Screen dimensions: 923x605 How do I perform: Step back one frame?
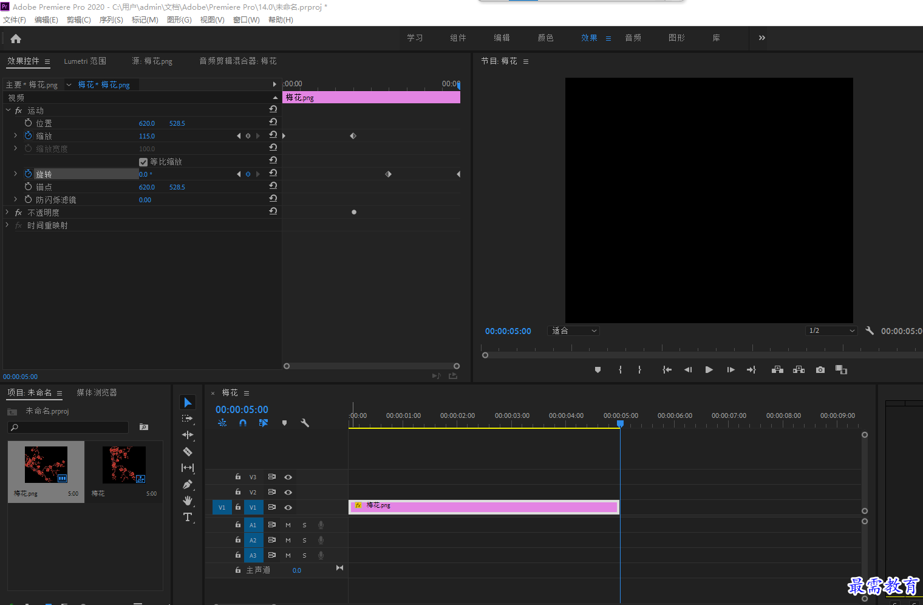[x=688, y=369]
